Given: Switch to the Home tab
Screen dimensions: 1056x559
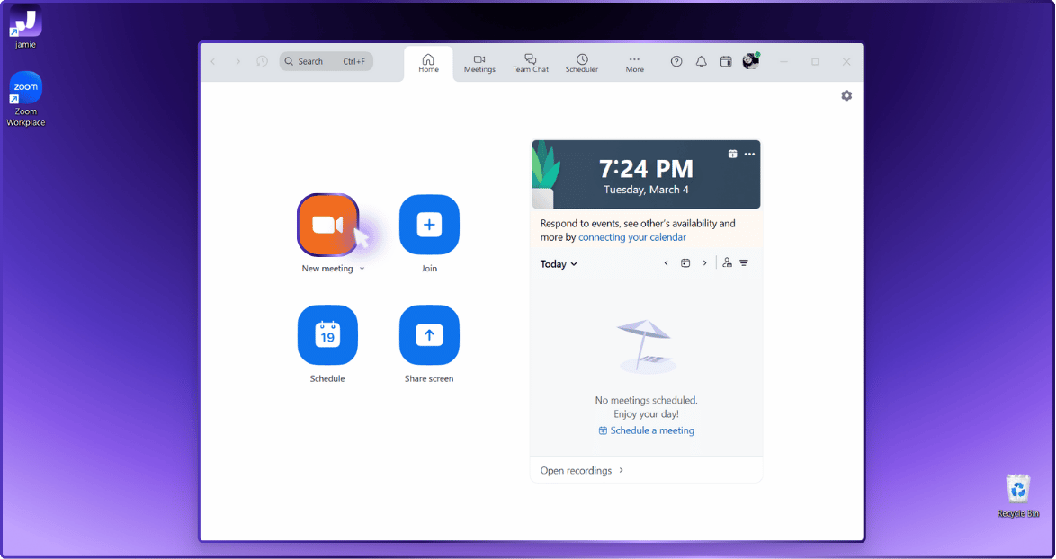Looking at the screenshot, I should point(428,64).
